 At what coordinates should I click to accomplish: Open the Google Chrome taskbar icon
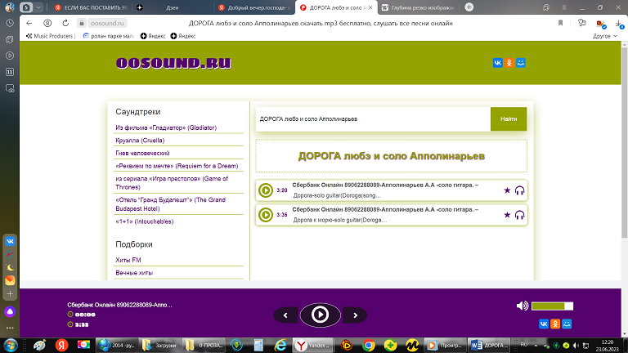click(369, 346)
